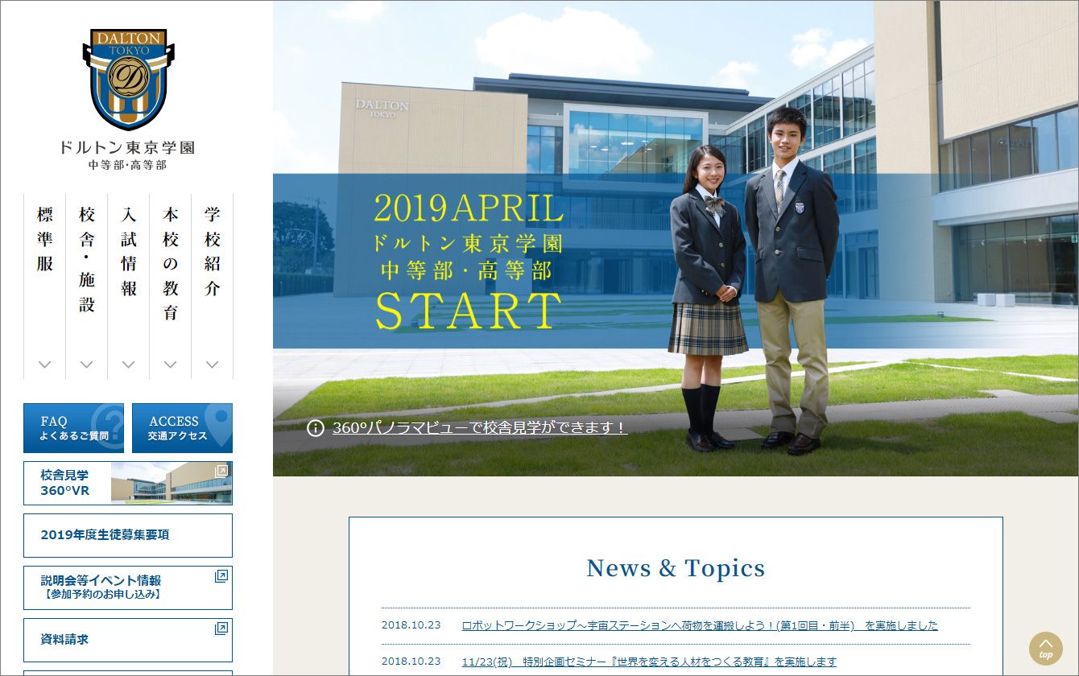This screenshot has width=1079, height=676.
Task: Click external-link icon on 校舎見学 360°VR banner
Action: pyautogui.click(x=221, y=471)
